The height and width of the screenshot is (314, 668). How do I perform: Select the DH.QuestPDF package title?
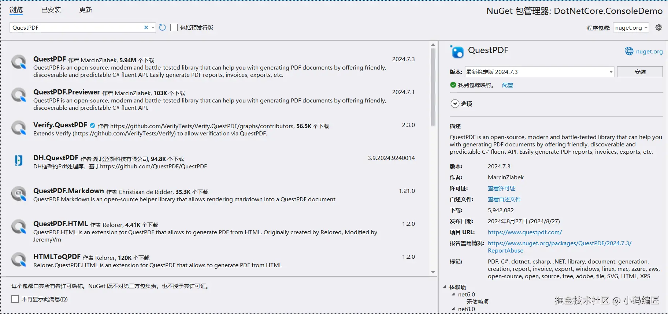click(x=56, y=158)
